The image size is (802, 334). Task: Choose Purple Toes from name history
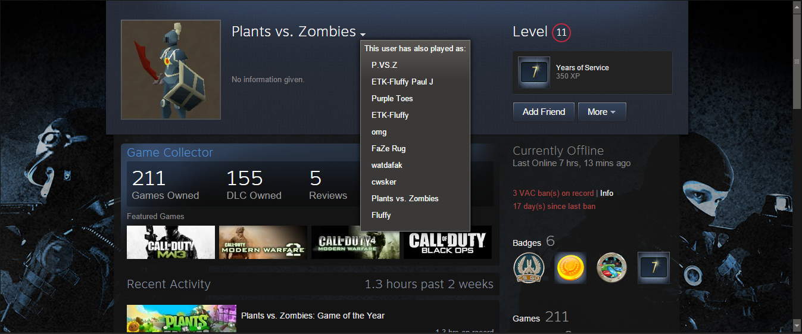coord(392,98)
